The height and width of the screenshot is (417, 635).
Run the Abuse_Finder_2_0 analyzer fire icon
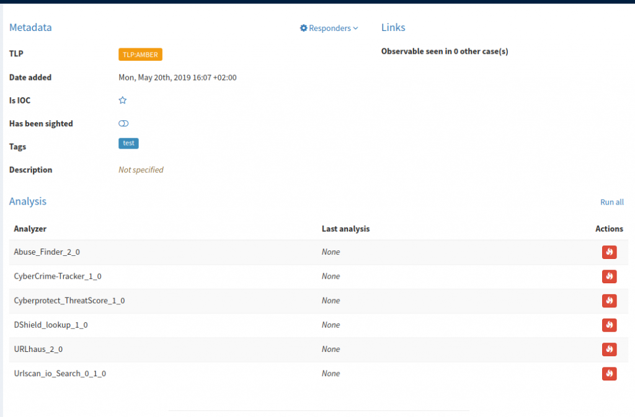(609, 252)
